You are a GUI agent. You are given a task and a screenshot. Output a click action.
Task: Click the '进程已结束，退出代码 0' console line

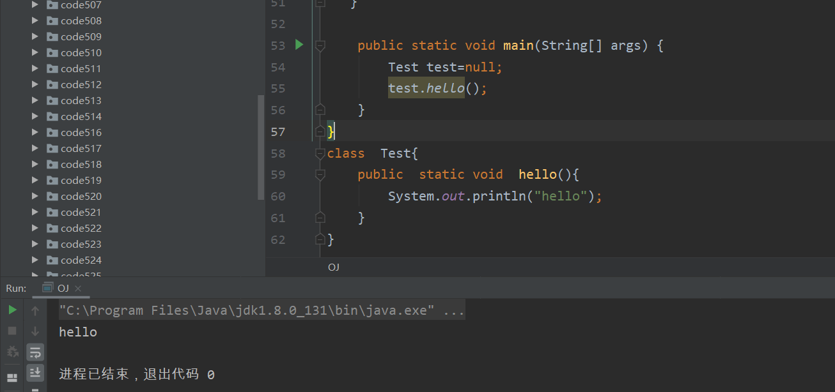137,374
